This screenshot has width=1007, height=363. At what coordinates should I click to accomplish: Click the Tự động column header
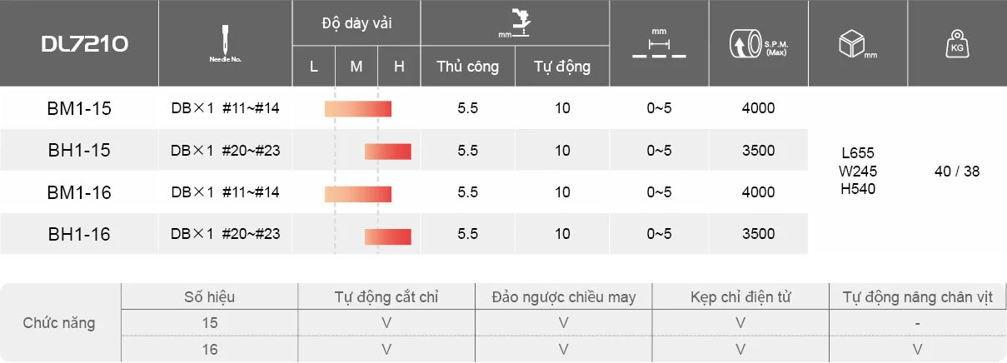562,67
